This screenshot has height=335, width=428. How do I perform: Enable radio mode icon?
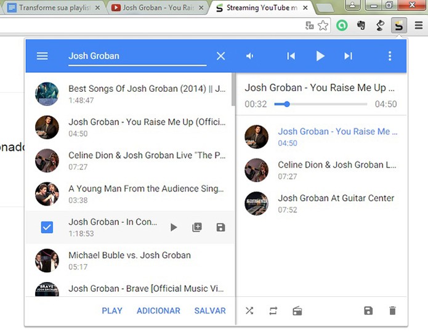tap(297, 311)
